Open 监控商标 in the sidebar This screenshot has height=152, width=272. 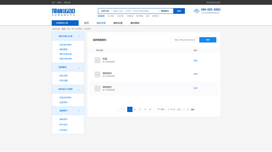(63, 102)
